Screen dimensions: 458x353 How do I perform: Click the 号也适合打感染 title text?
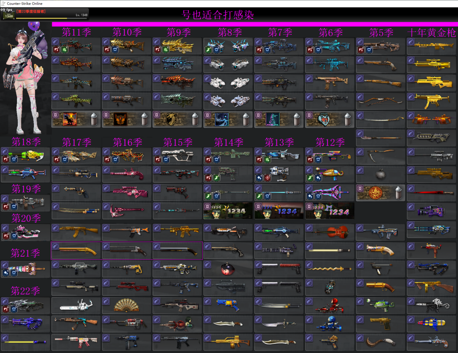218,15
